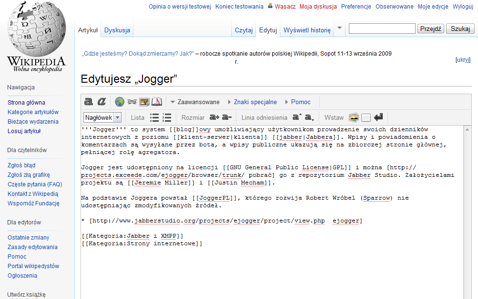The image size is (478, 299).
Task: Open the Nagłówek heading dropdown
Action: tap(102, 117)
